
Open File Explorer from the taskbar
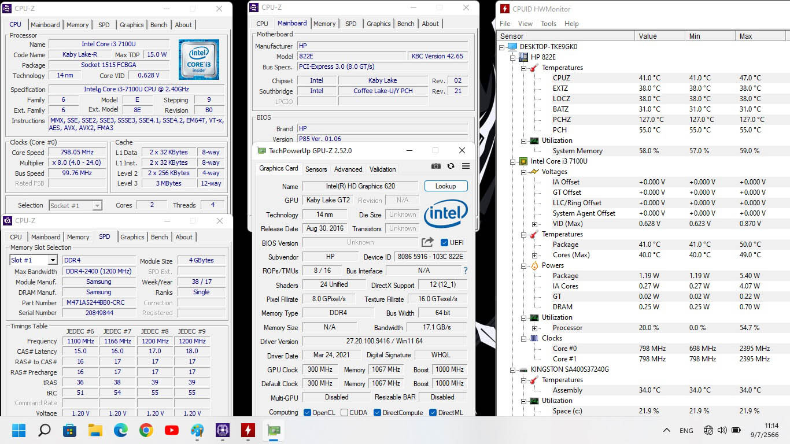(x=95, y=430)
